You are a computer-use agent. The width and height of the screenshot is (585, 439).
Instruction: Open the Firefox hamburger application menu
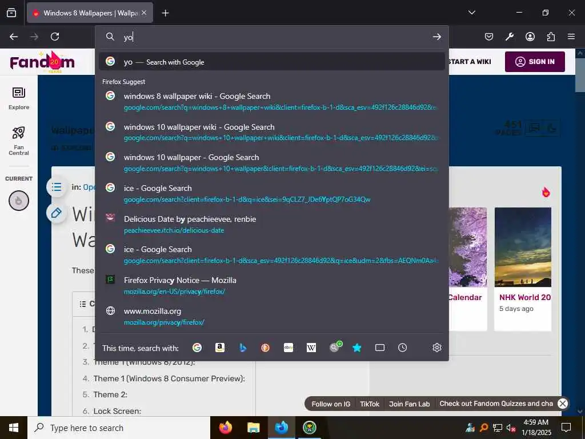(x=571, y=37)
